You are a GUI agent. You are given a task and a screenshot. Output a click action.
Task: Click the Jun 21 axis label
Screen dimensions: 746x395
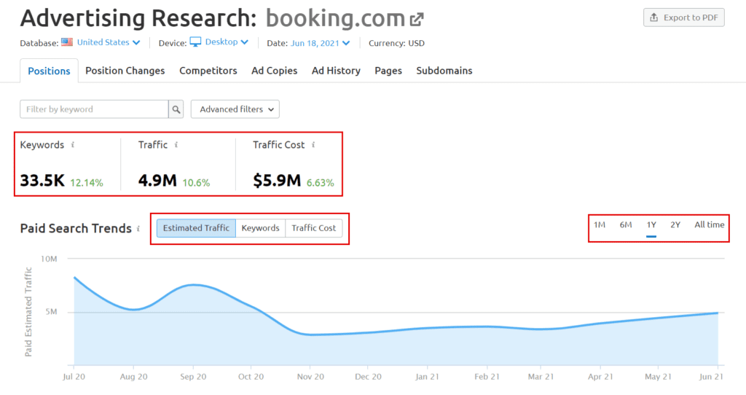coord(711,377)
